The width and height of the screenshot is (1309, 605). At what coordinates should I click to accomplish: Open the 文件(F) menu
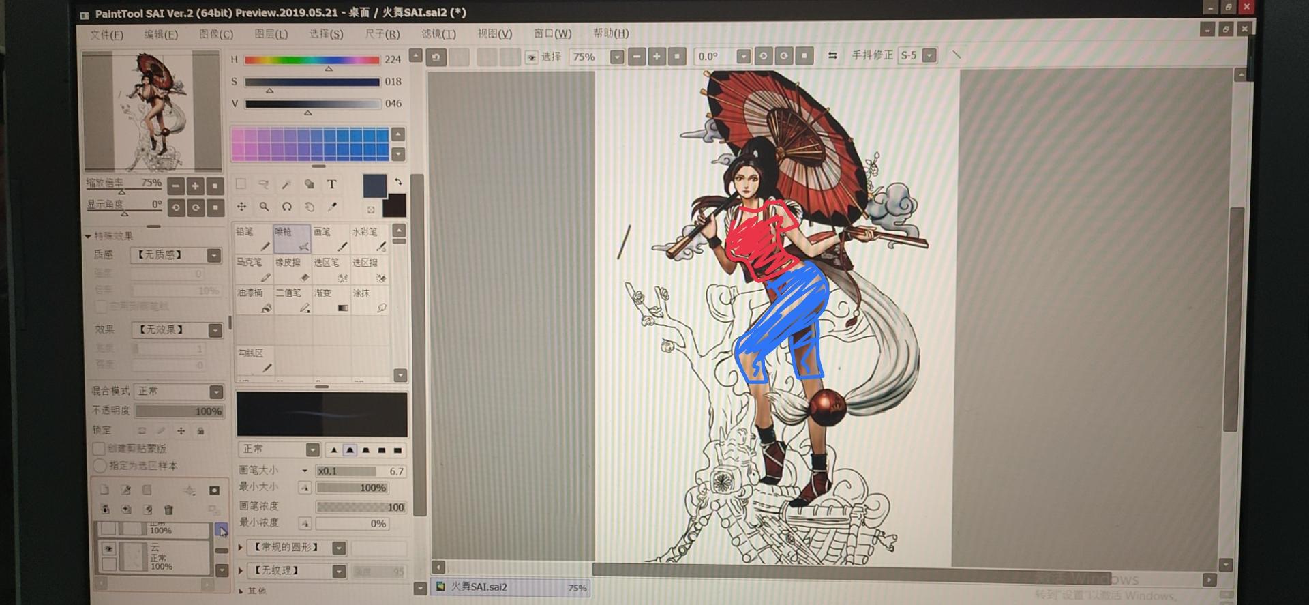pos(106,34)
